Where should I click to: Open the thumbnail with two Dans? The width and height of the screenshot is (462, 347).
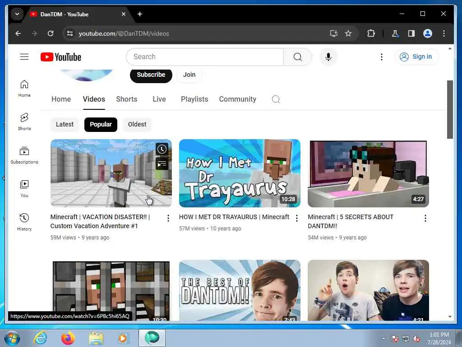tap(368, 291)
